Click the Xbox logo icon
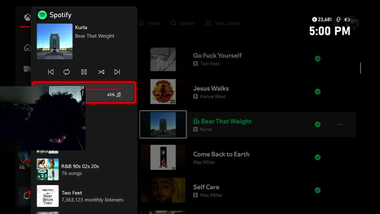Image resolution: width=380 pixels, height=214 pixels. click(27, 17)
